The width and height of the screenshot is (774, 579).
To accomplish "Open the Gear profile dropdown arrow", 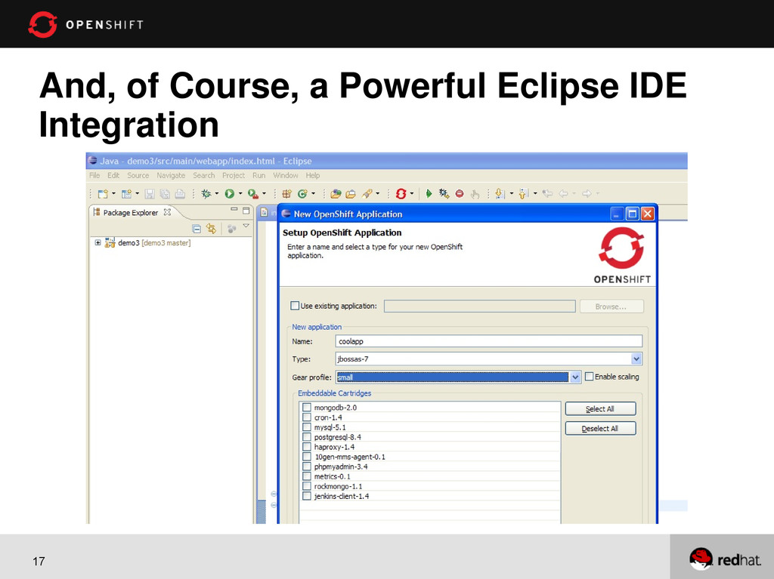I will pos(575,377).
